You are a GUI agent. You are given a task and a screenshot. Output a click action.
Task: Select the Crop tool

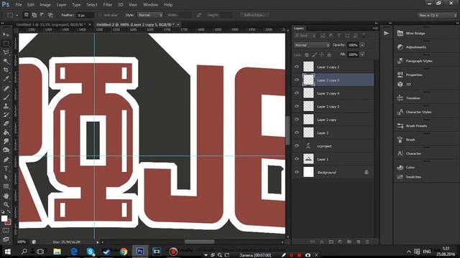pyautogui.click(x=6, y=70)
